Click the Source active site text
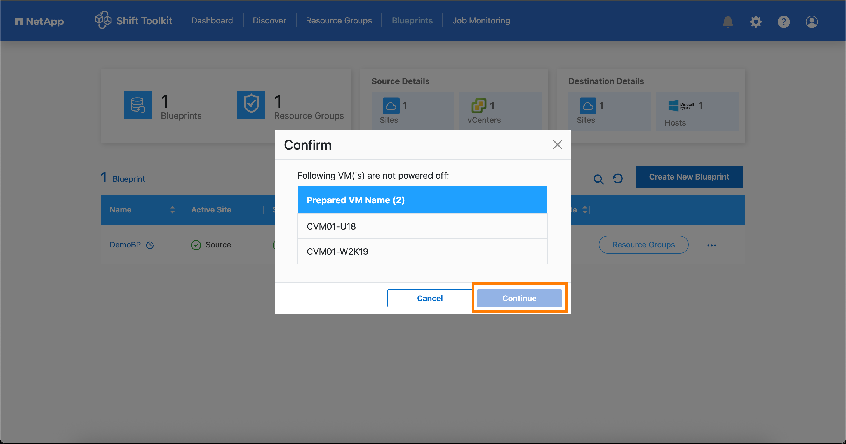The width and height of the screenshot is (846, 444). coord(218,244)
